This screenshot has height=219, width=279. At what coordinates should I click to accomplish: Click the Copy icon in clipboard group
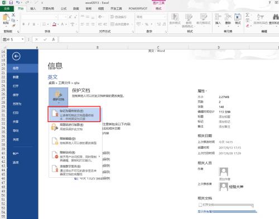pyautogui.click(x=13, y=20)
